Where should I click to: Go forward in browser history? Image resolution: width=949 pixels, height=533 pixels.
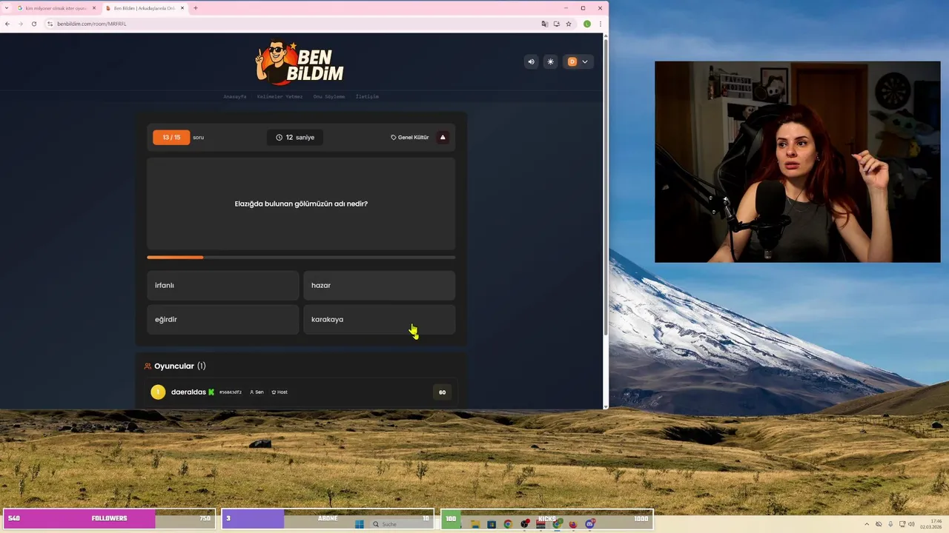tap(21, 24)
